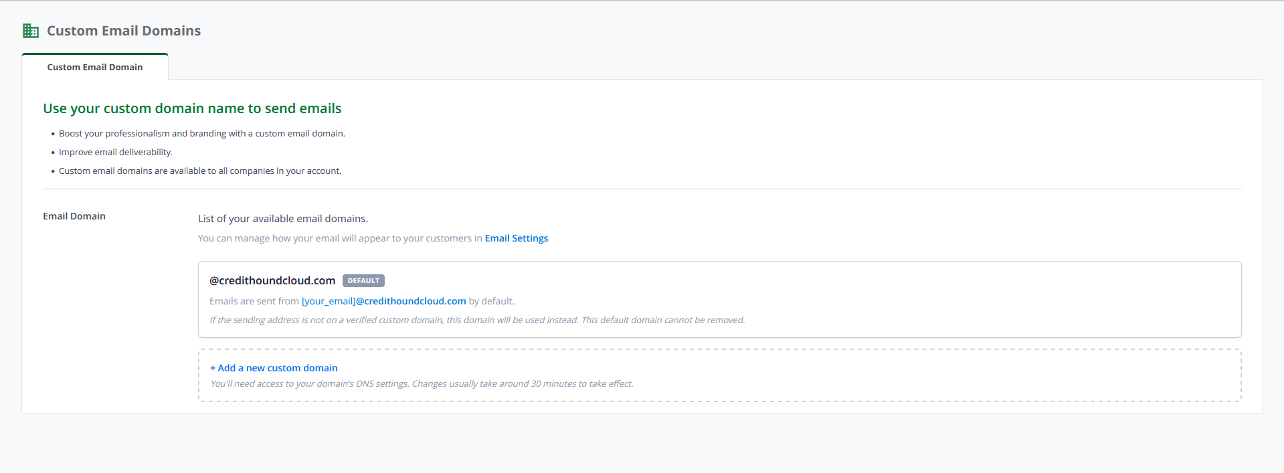Click the Use your custom domain name heading
1284x473 pixels.
193,108
